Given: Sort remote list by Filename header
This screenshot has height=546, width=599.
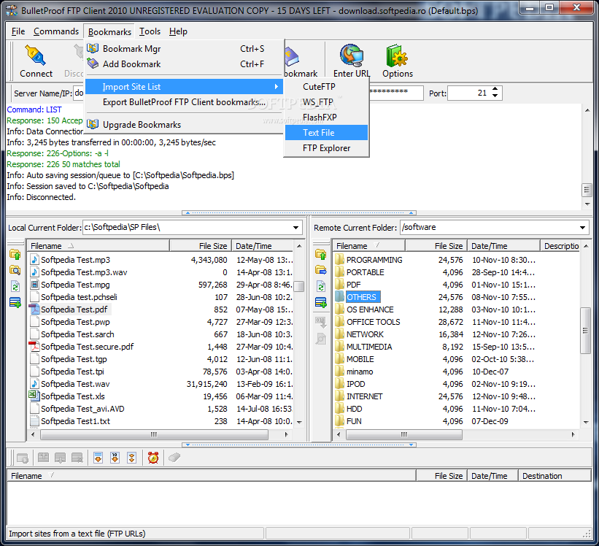Looking at the screenshot, I should point(368,246).
